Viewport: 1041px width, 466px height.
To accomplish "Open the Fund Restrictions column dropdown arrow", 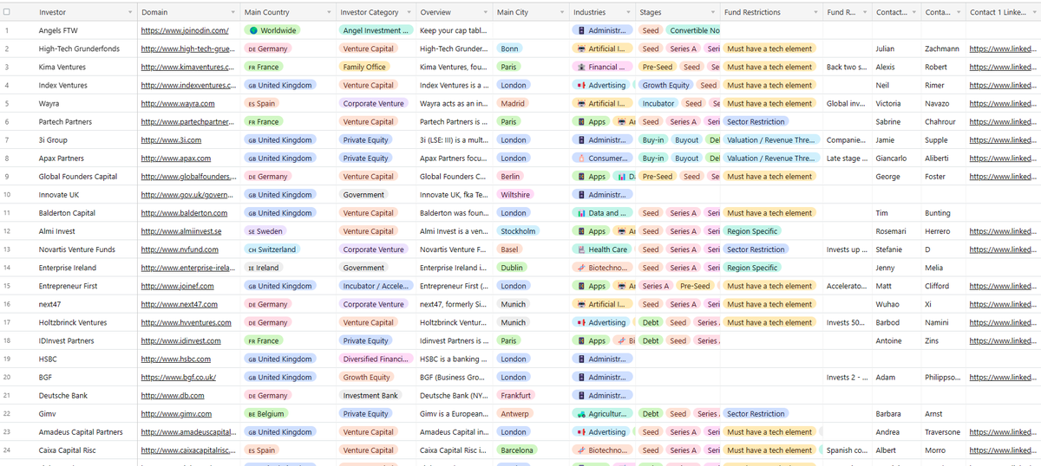I will point(815,12).
